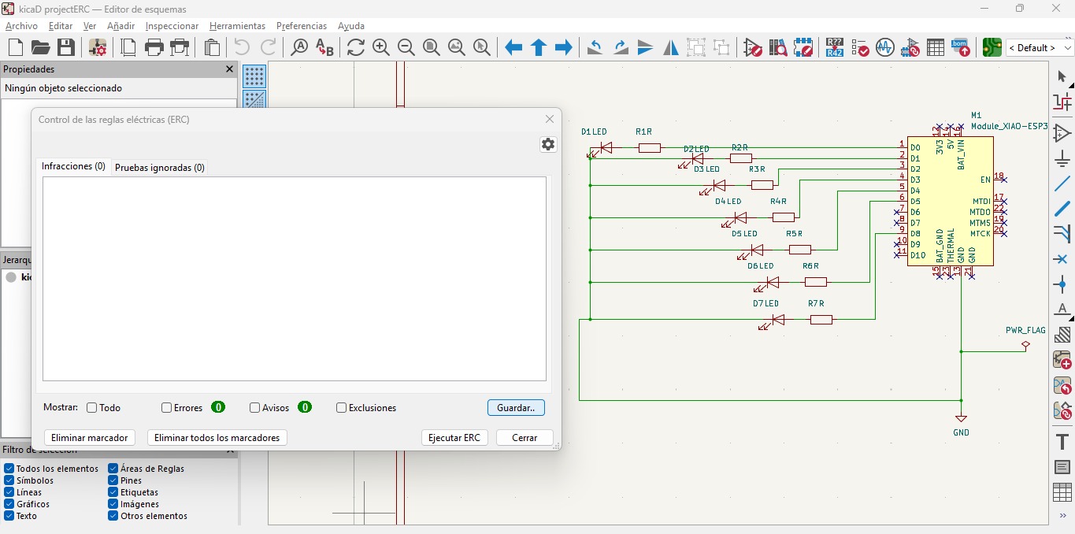Open the Default variant dropdown
The width and height of the screenshot is (1075, 534).
pyautogui.click(x=1040, y=47)
